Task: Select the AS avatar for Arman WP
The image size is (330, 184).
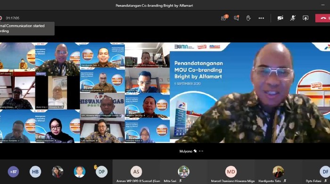Action: (136, 172)
